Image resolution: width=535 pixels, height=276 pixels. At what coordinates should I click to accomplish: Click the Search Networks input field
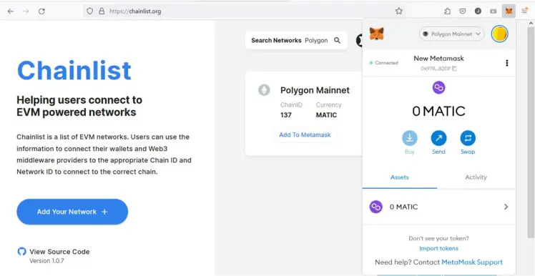point(296,40)
